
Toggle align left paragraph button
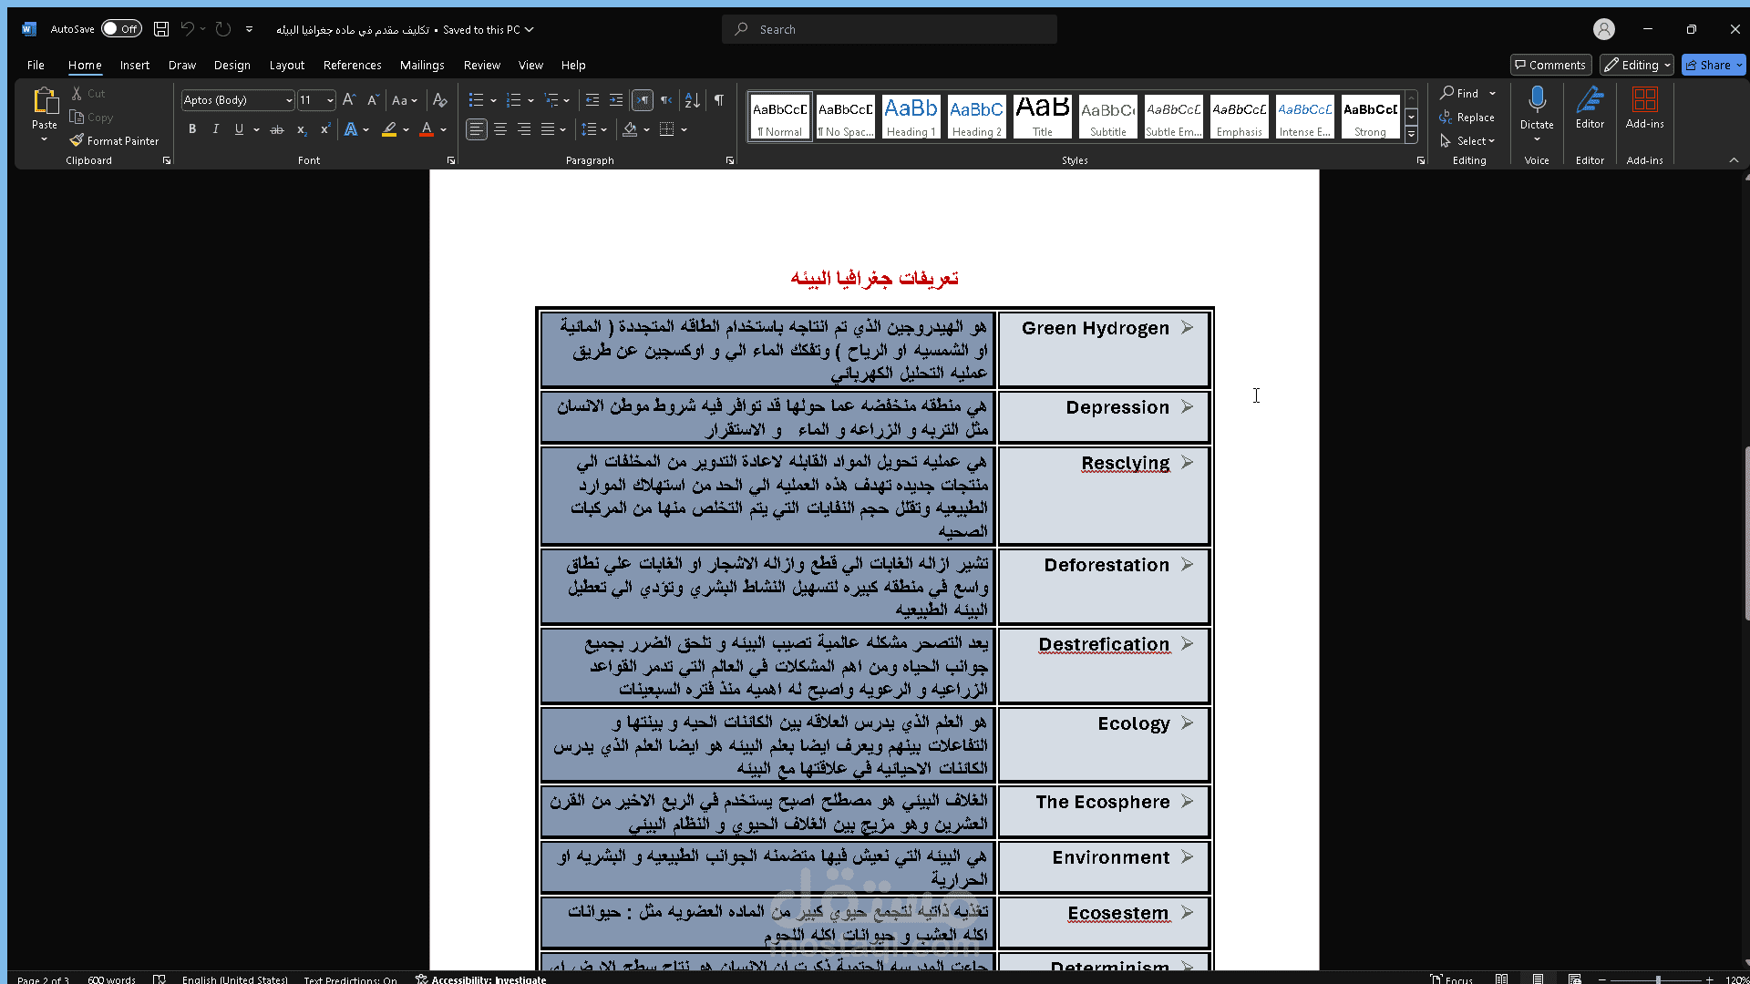[x=477, y=129]
